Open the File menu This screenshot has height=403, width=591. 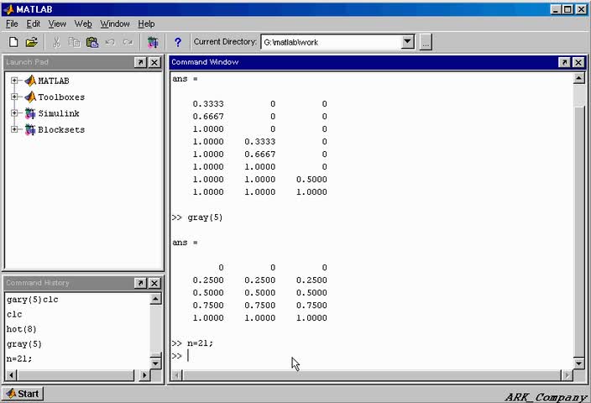[12, 24]
